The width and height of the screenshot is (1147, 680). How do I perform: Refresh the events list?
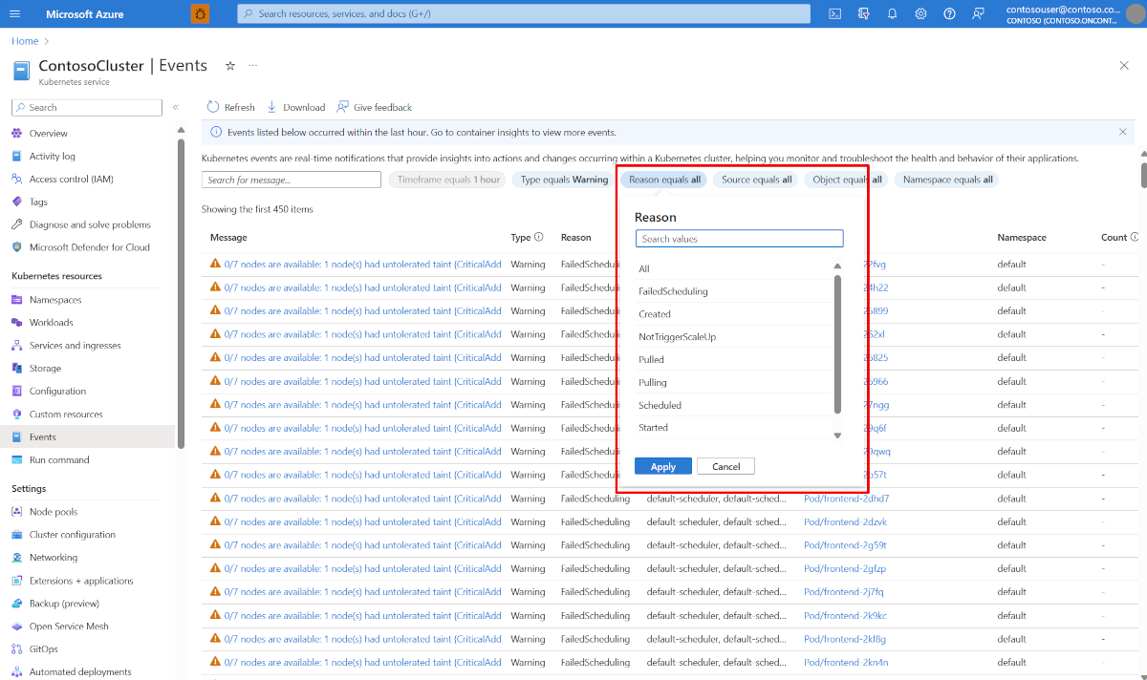pos(231,107)
